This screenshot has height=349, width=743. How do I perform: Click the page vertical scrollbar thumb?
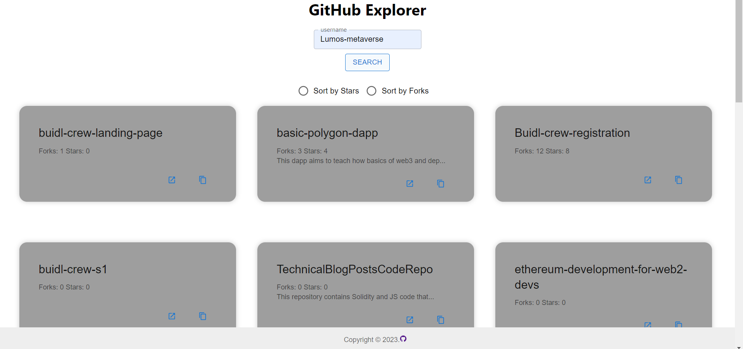click(739, 51)
